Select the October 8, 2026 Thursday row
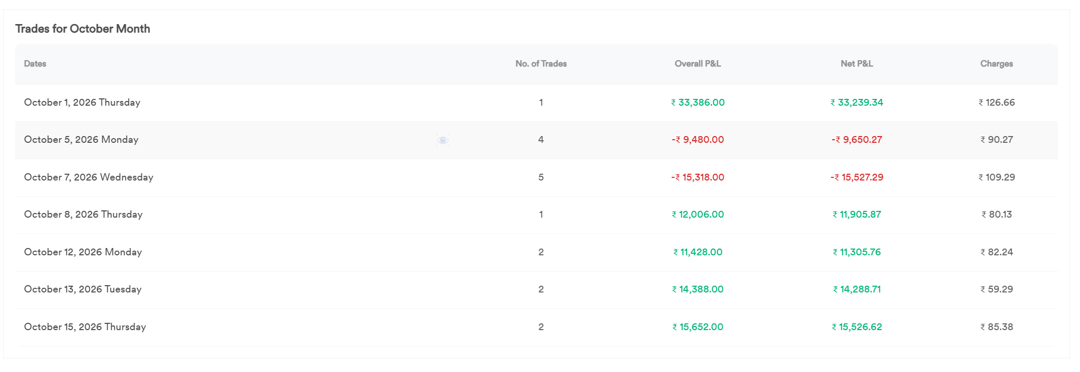This screenshot has height=372, width=1080. (536, 215)
